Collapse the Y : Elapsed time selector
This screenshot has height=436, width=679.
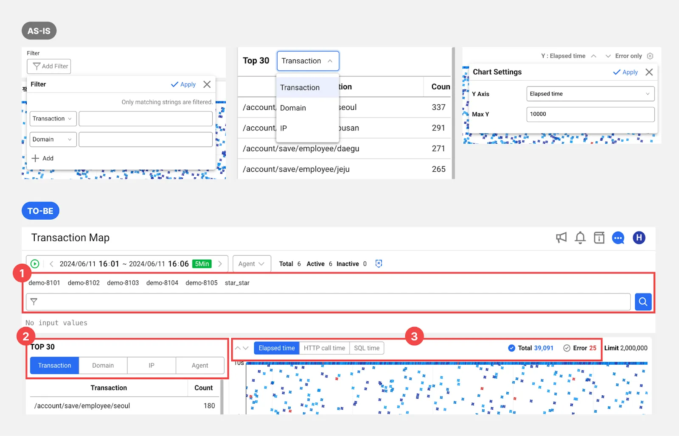click(594, 56)
